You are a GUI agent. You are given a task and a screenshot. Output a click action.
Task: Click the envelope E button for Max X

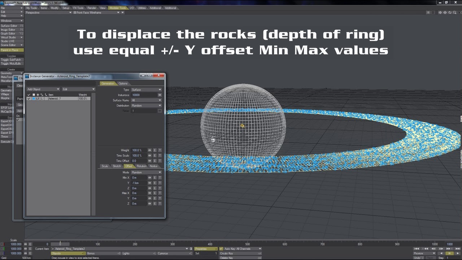pos(155,193)
